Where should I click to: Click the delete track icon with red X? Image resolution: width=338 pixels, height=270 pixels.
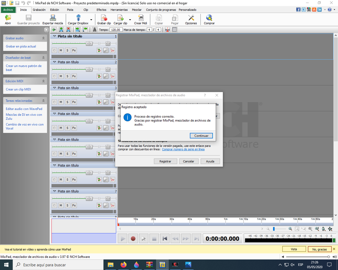[68, 30]
